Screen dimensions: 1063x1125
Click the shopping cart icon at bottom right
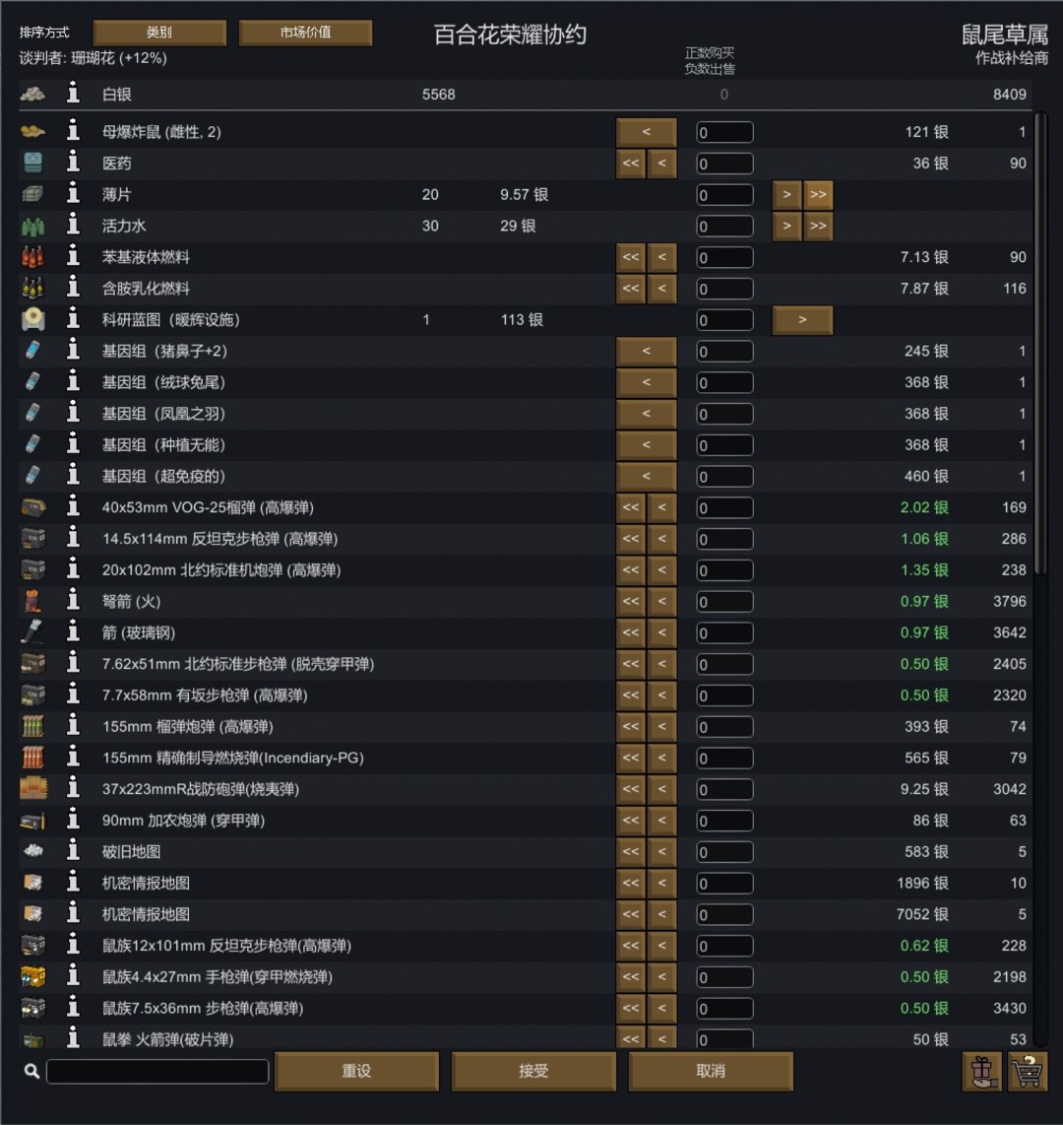pyautogui.click(x=1028, y=1071)
